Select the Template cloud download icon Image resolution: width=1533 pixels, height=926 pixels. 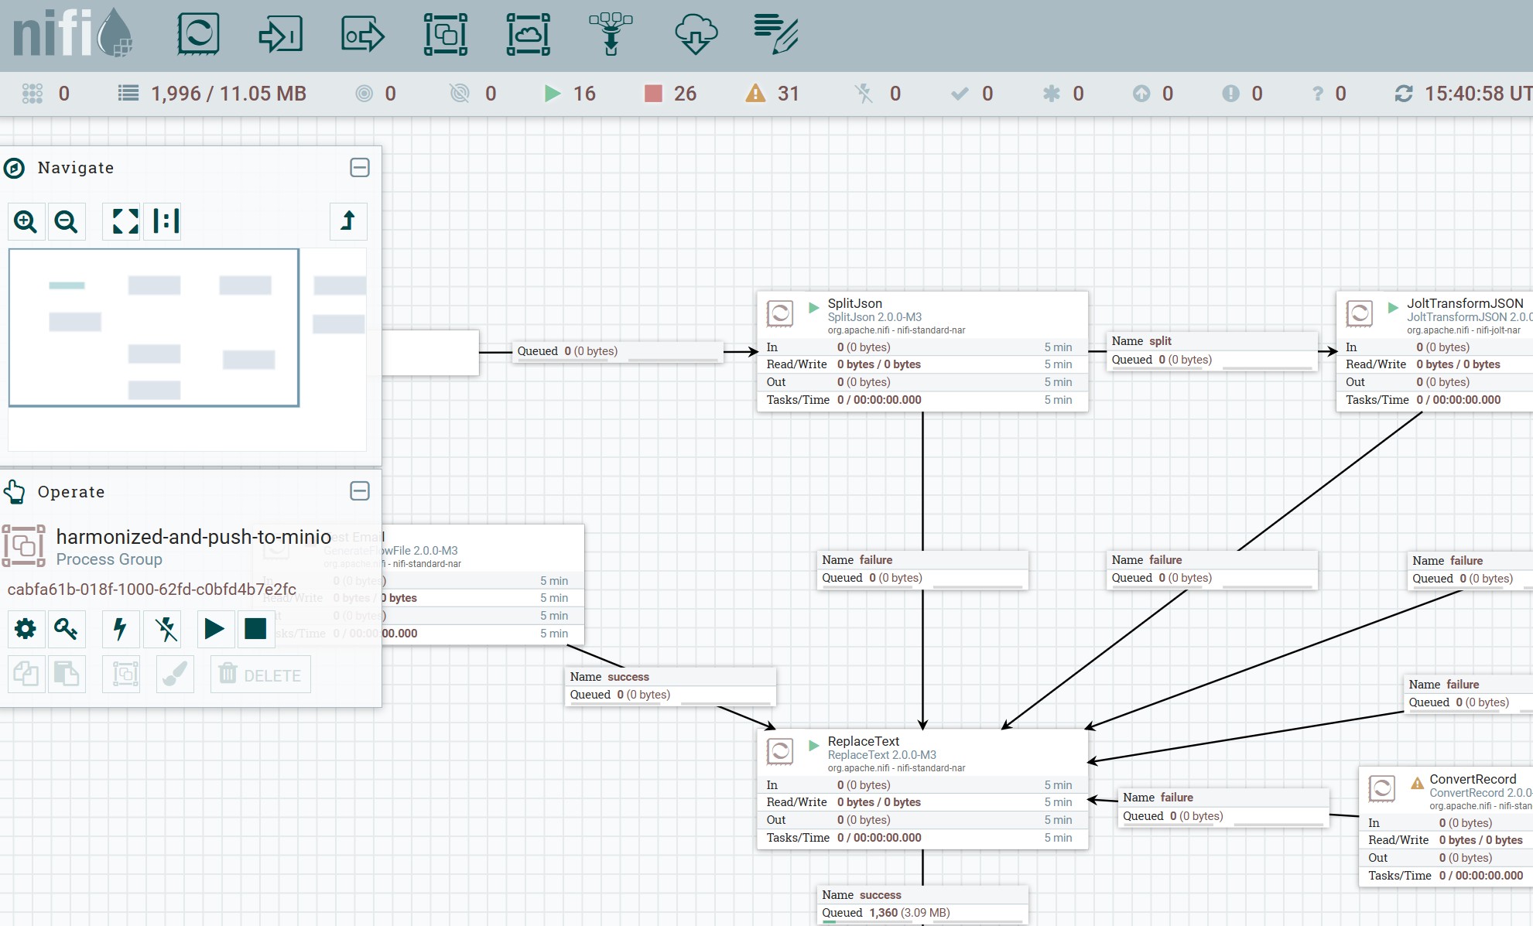(x=696, y=35)
